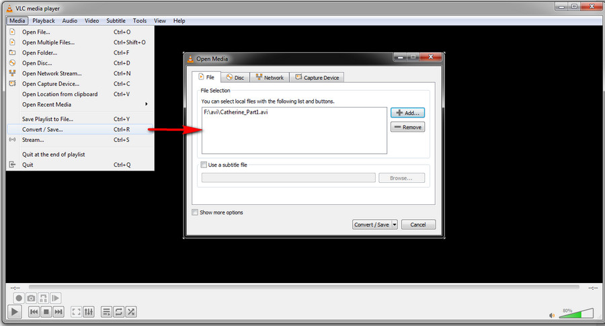605x326 pixels.
Task: Toggle Quit at the end of playlist
Action: [x=80, y=155]
